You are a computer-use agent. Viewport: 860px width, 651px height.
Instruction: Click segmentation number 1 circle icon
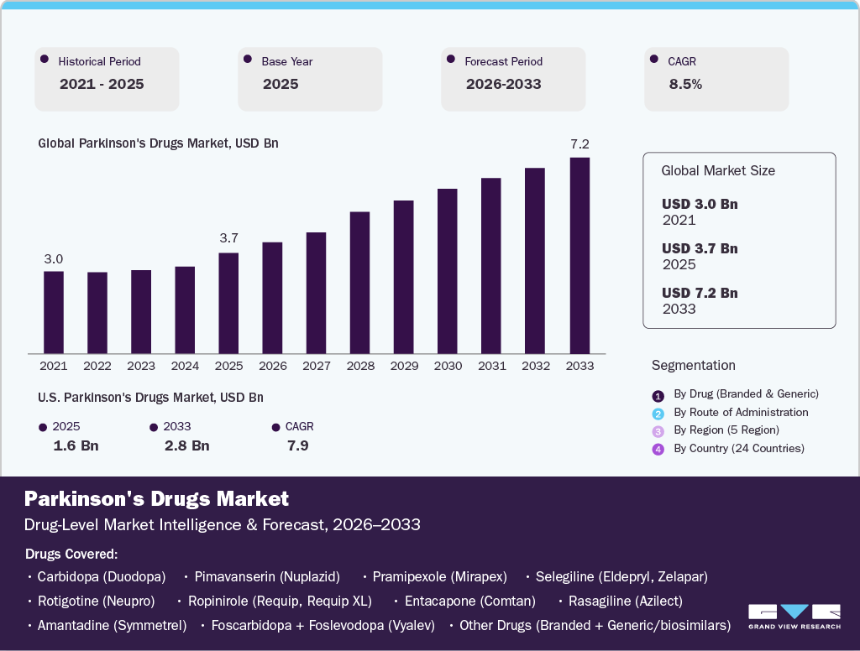[x=658, y=396]
